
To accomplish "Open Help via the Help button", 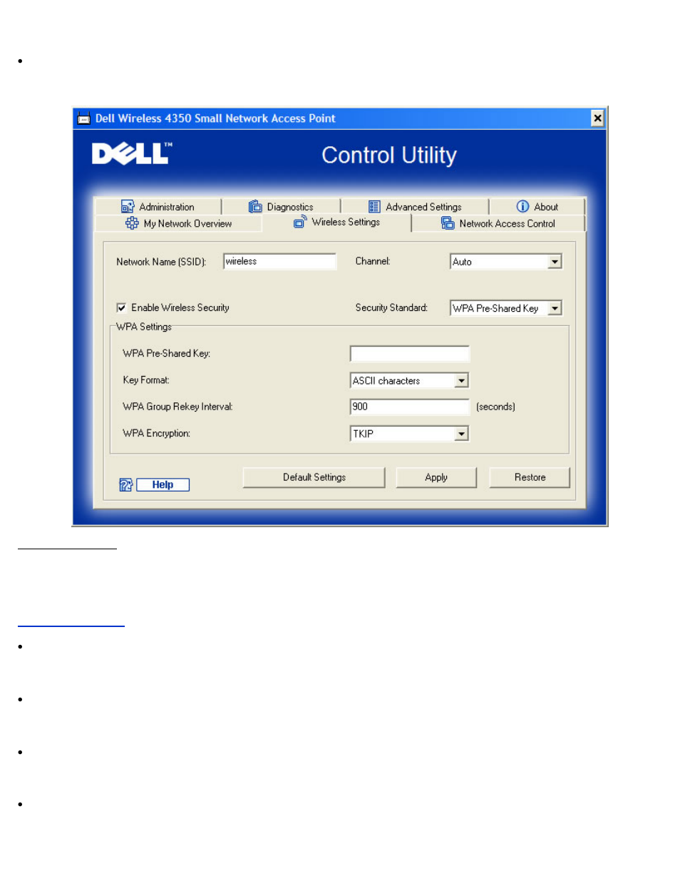I will [163, 485].
